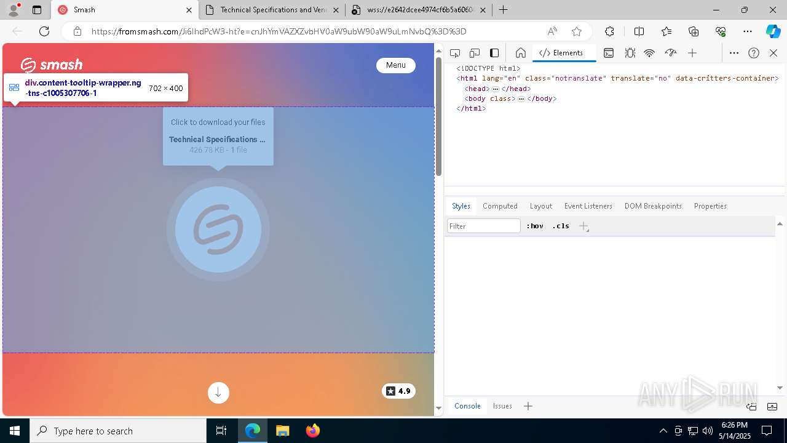Open the Properties tab
Image resolution: width=787 pixels, height=443 pixels.
pos(710,206)
